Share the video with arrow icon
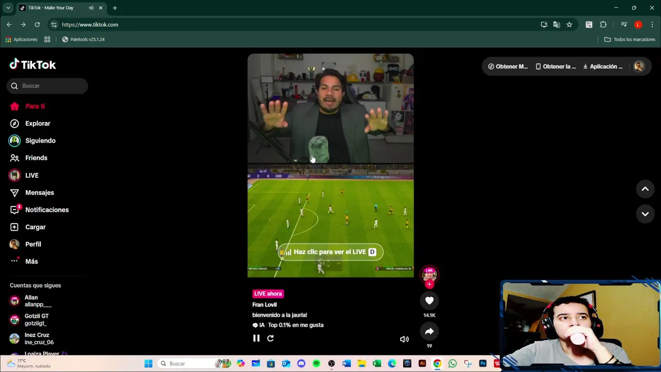This screenshot has height=372, width=661. click(x=429, y=332)
